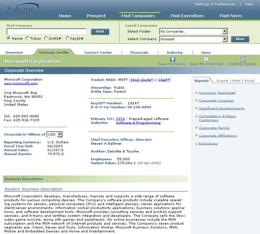Select the Reports tab in side panel

201,81
